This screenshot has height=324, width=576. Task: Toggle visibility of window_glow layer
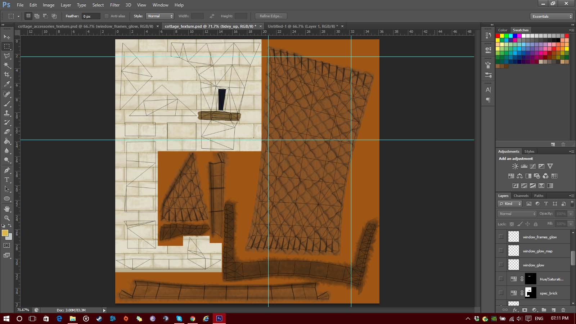tap(501, 265)
